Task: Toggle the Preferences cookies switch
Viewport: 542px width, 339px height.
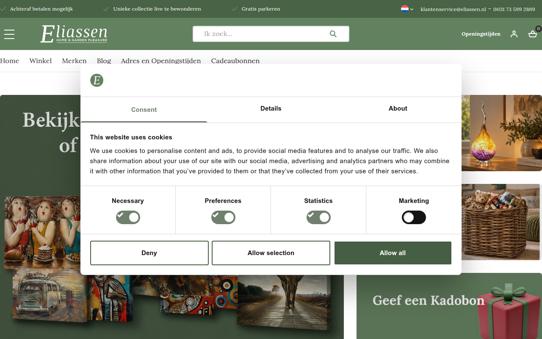Action: (223, 217)
